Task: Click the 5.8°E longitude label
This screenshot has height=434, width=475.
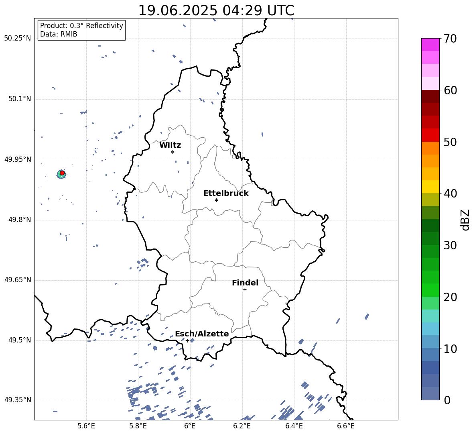Action: pos(138,426)
